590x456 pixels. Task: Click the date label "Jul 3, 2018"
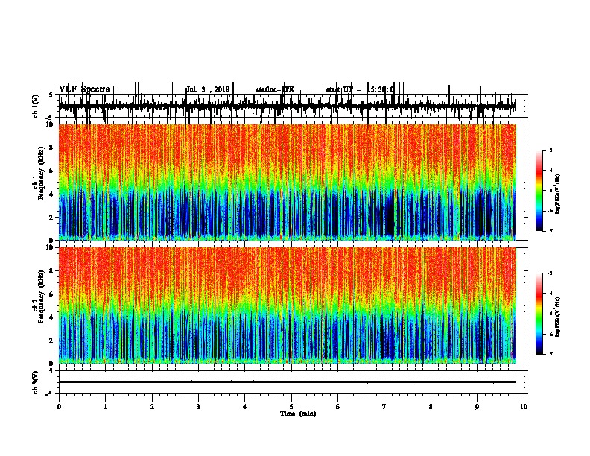pyautogui.click(x=208, y=89)
